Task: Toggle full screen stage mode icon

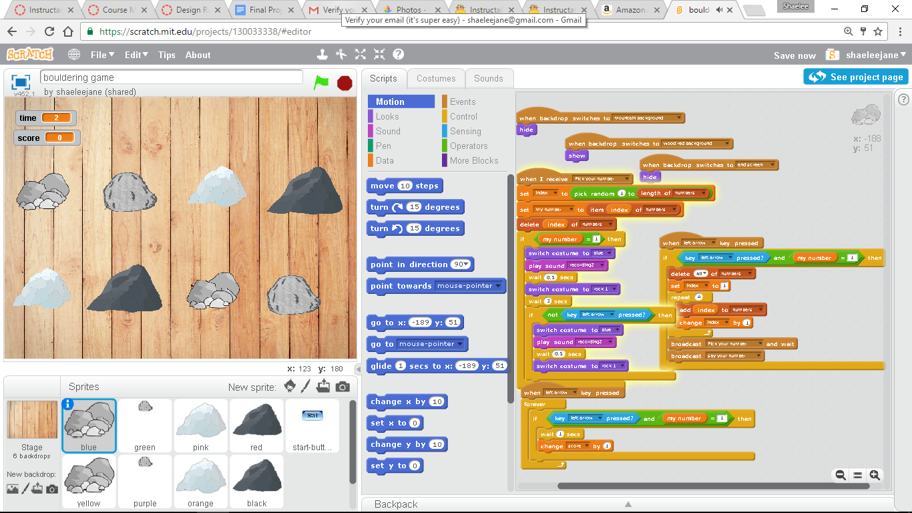Action: [x=21, y=83]
